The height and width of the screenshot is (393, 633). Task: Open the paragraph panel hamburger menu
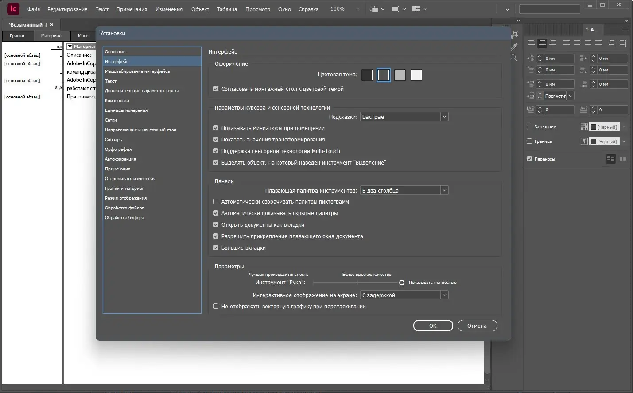point(625,30)
